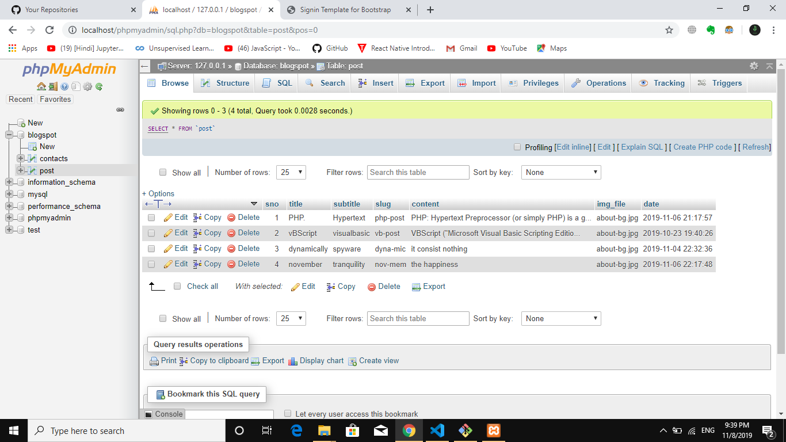
Task: Open the SQL tab
Action: 277,83
